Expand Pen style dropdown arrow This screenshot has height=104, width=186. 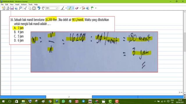point(66,8)
